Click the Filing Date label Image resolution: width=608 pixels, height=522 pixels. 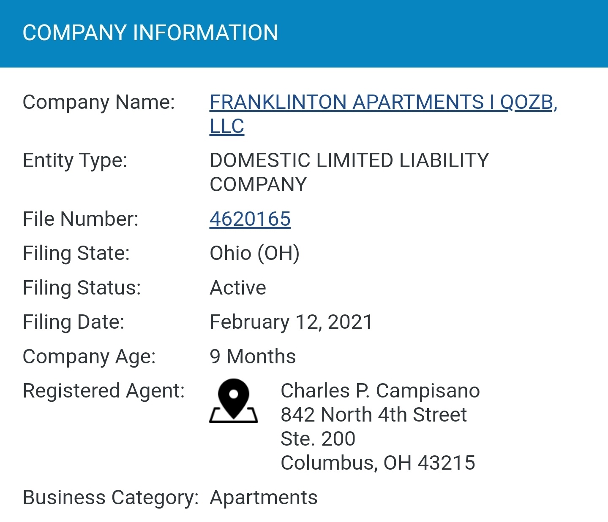point(74,322)
